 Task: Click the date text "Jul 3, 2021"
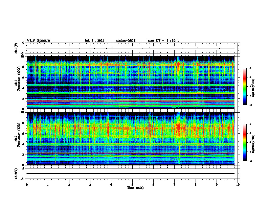(94, 41)
